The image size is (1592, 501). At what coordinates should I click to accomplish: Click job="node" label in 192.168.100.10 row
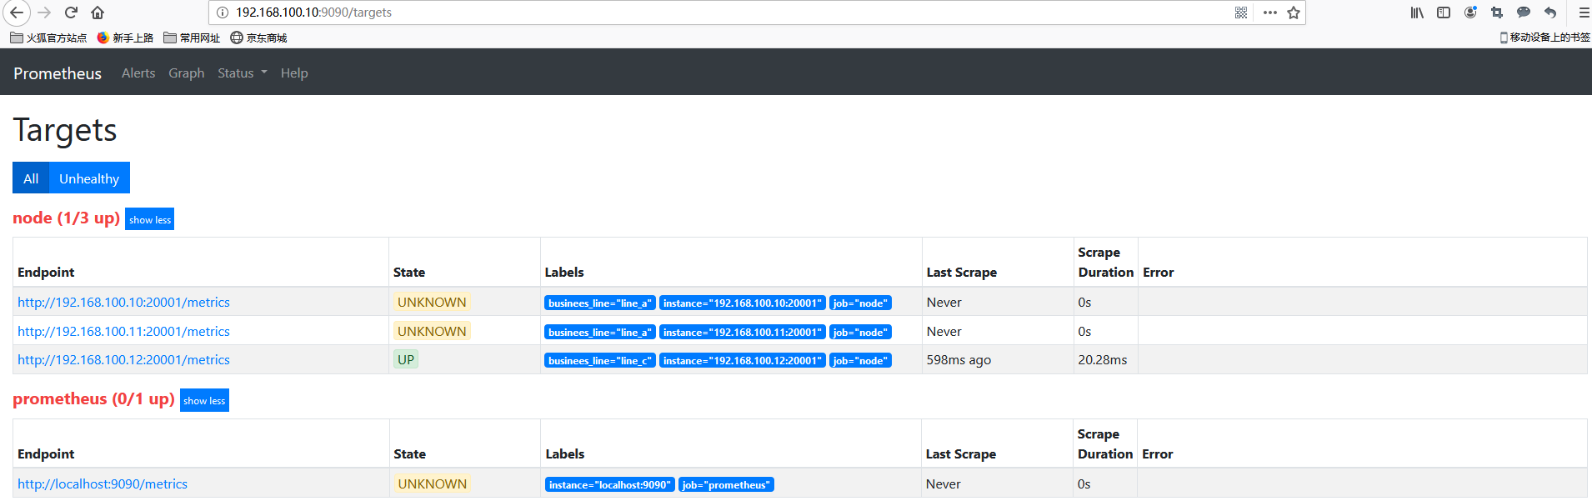(860, 303)
